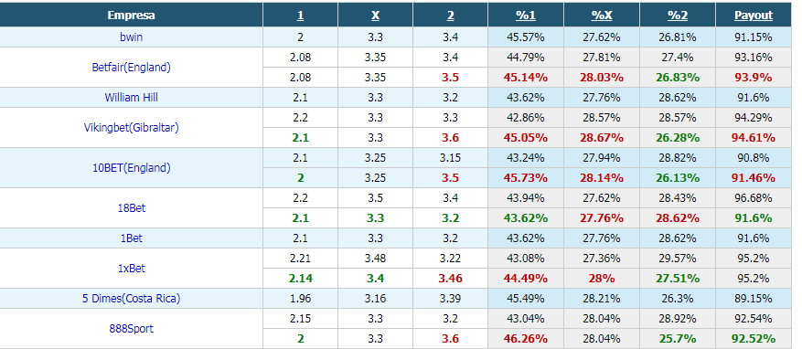The image size is (802, 349).
Task: Open the 10BET(England) link
Action: tap(132, 167)
